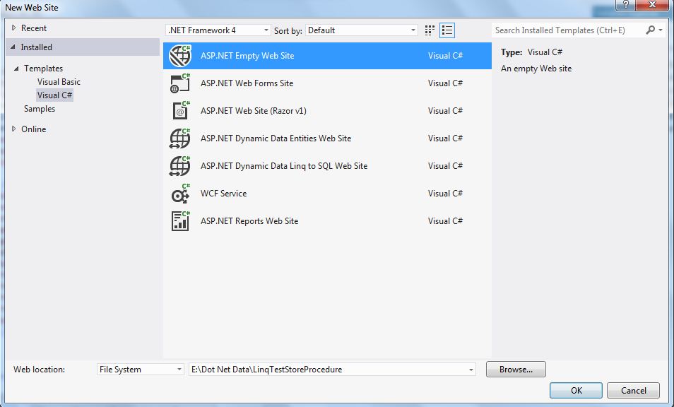Click the Cancel button
The width and height of the screenshot is (674, 407).
633,390
